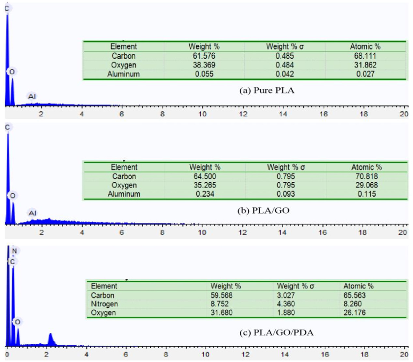Select the Aluminum row label in PLA/GO table

(124, 194)
